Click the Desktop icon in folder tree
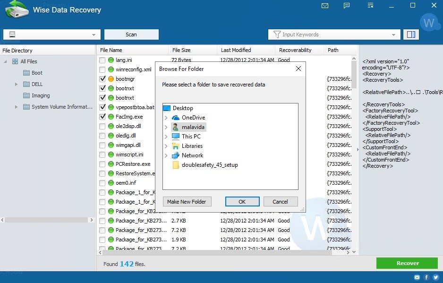The height and width of the screenshot is (283, 443). pyautogui.click(x=167, y=108)
